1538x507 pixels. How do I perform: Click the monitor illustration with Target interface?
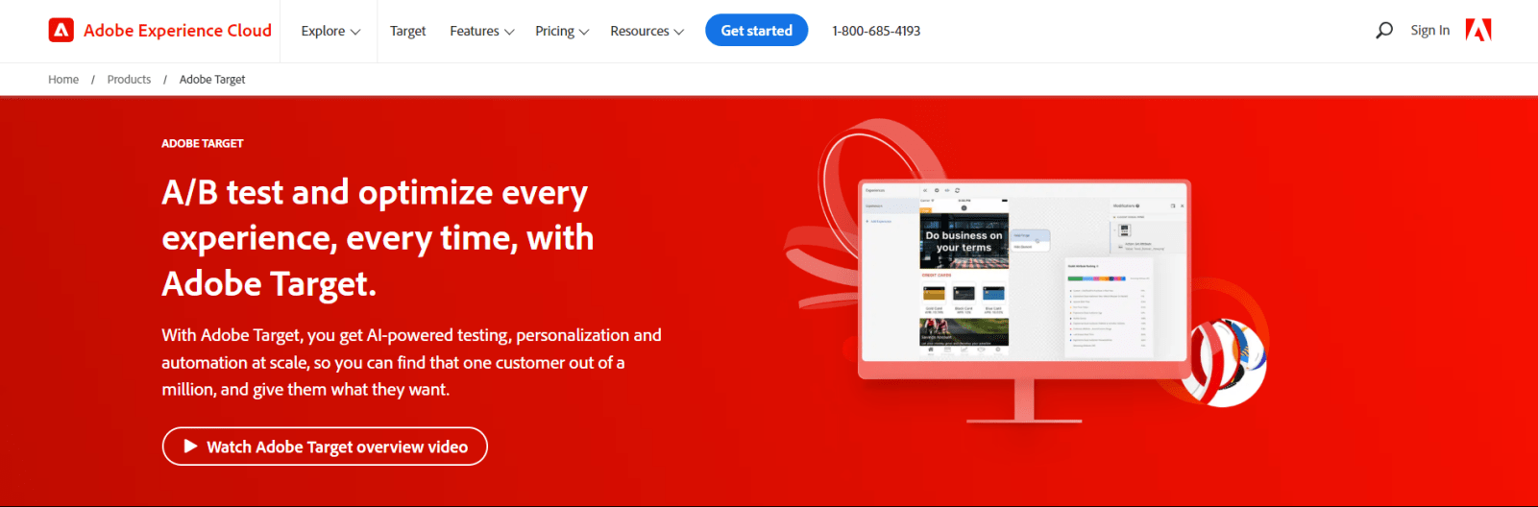tap(1025, 298)
